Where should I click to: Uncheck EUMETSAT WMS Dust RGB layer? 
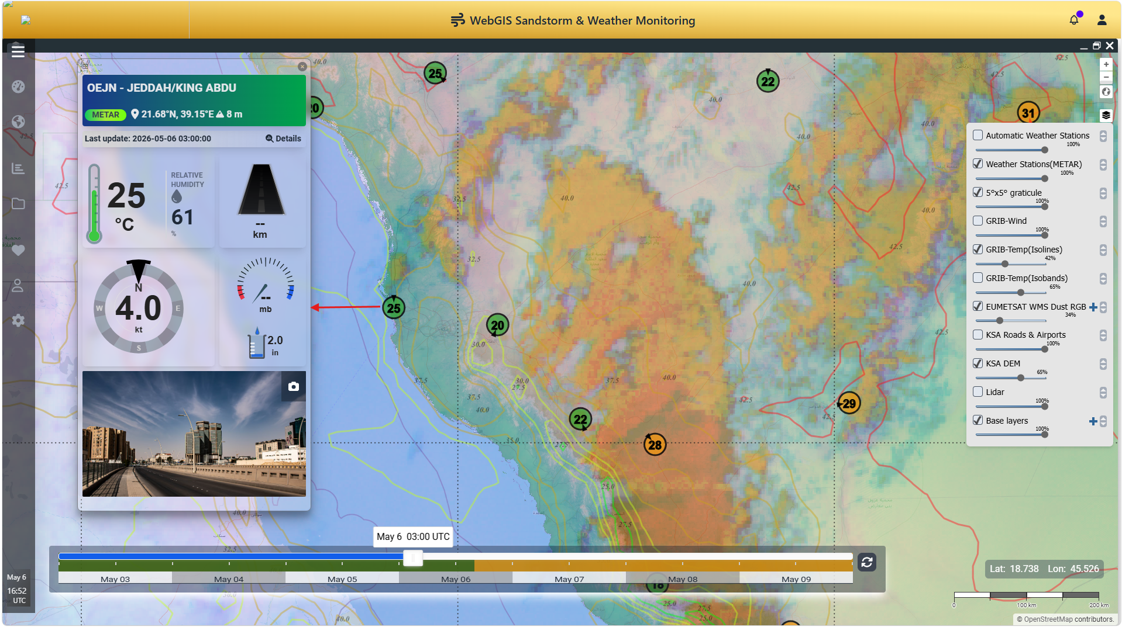(978, 306)
